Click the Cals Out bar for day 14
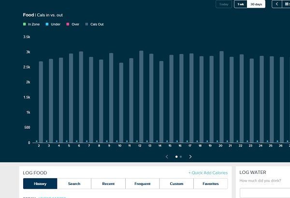290x198 pixels. [161, 102]
